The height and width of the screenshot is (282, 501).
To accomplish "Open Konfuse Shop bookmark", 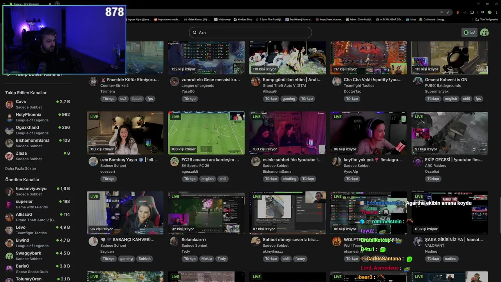I will click(x=243, y=19).
